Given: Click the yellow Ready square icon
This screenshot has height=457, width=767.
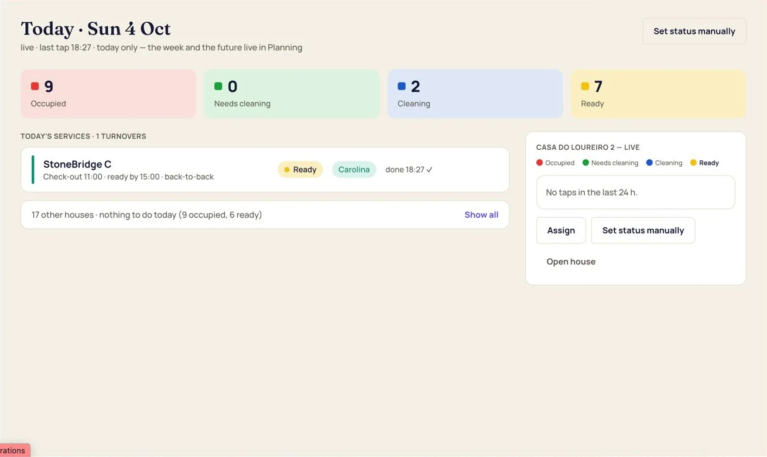Looking at the screenshot, I should (584, 86).
